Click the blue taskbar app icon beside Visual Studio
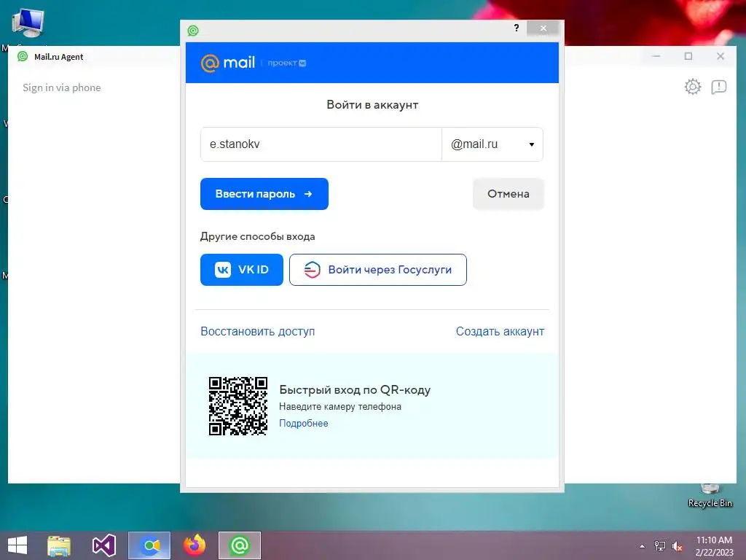The width and height of the screenshot is (746, 560). click(x=149, y=545)
